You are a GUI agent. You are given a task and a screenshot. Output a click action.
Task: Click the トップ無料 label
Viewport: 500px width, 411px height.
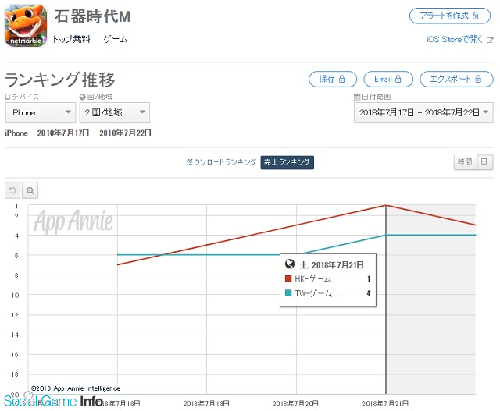pos(71,39)
